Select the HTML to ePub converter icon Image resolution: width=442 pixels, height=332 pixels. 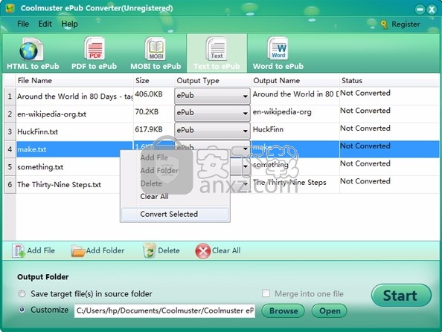click(31, 50)
